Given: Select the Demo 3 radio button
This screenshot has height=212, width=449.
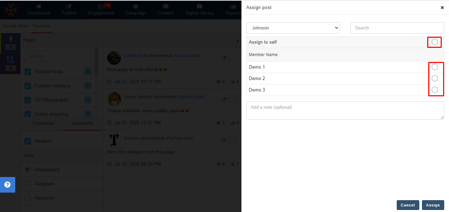Looking at the screenshot, I should coord(435,90).
